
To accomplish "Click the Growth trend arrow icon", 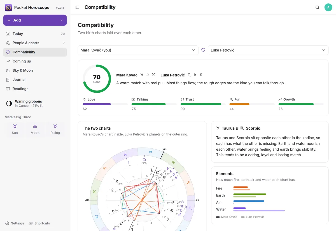I will 280,99.
